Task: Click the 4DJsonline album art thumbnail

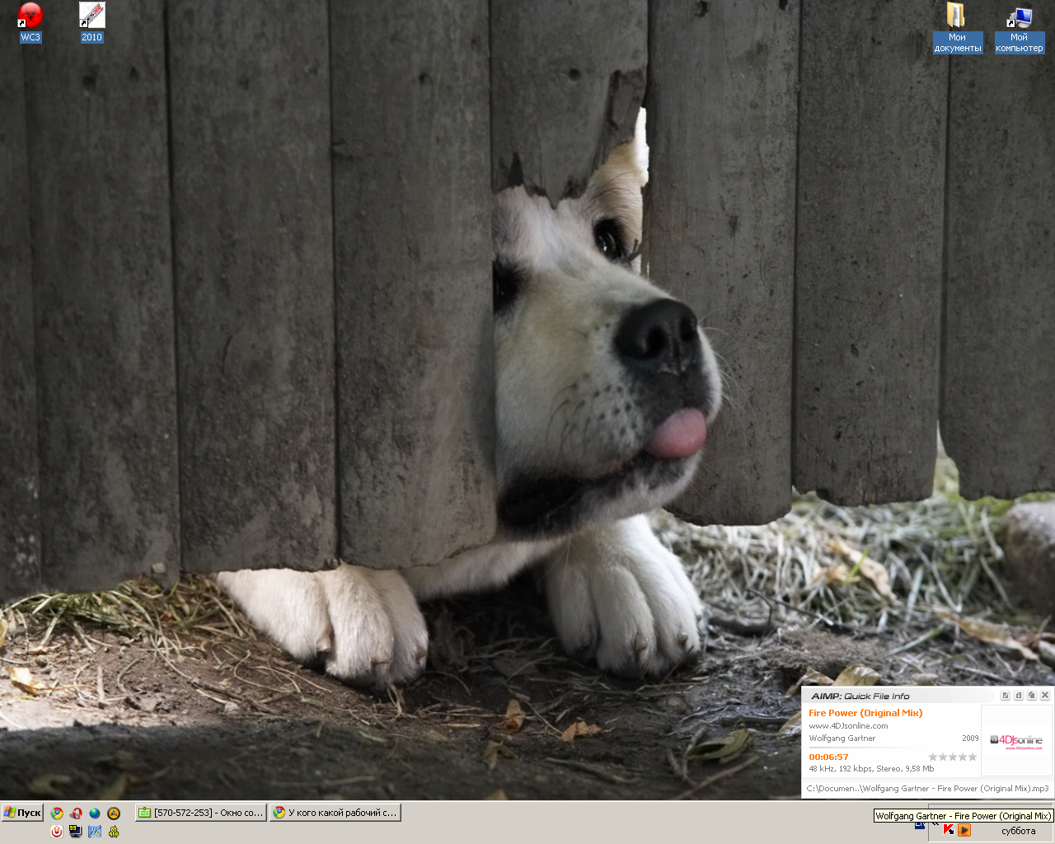Action: 1015,740
